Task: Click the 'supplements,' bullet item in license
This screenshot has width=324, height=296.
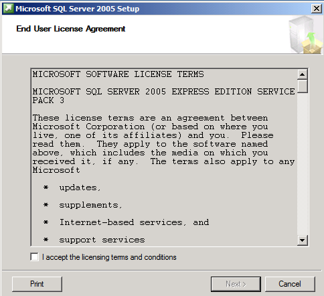Action: point(90,205)
